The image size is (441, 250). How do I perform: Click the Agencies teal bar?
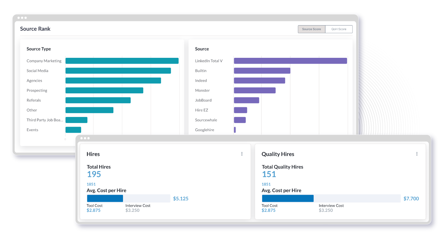pos(113,80)
